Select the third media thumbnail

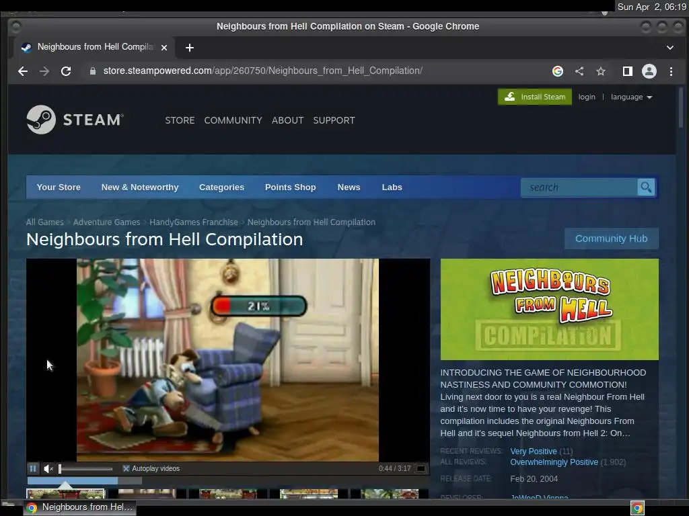tap(227, 494)
